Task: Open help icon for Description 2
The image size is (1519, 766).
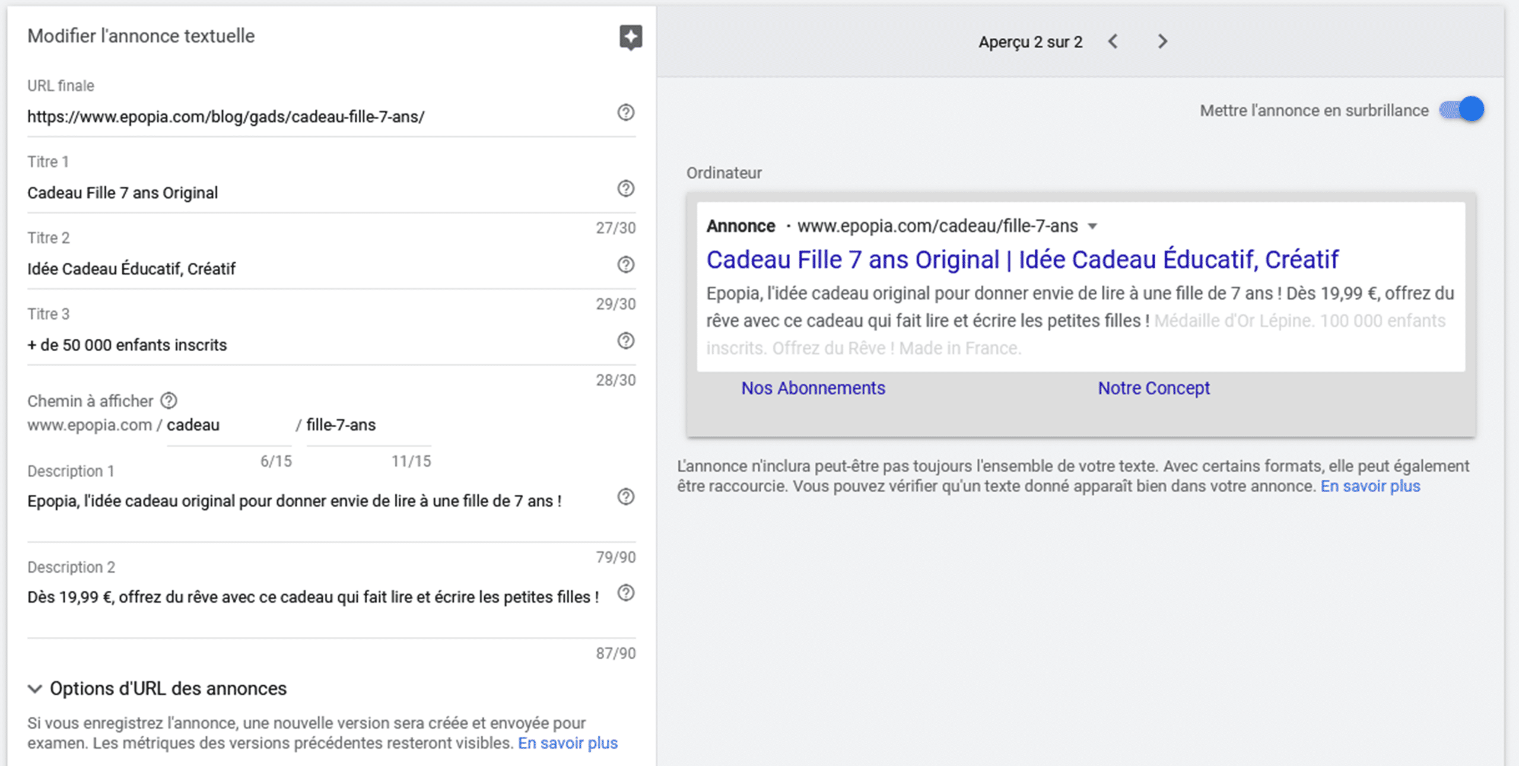Action: click(625, 592)
